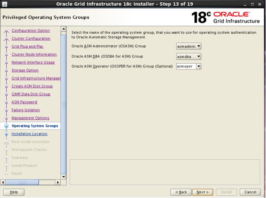The height and width of the screenshot is (198, 266).
Task: Go to Management Options step
Action: (30, 118)
